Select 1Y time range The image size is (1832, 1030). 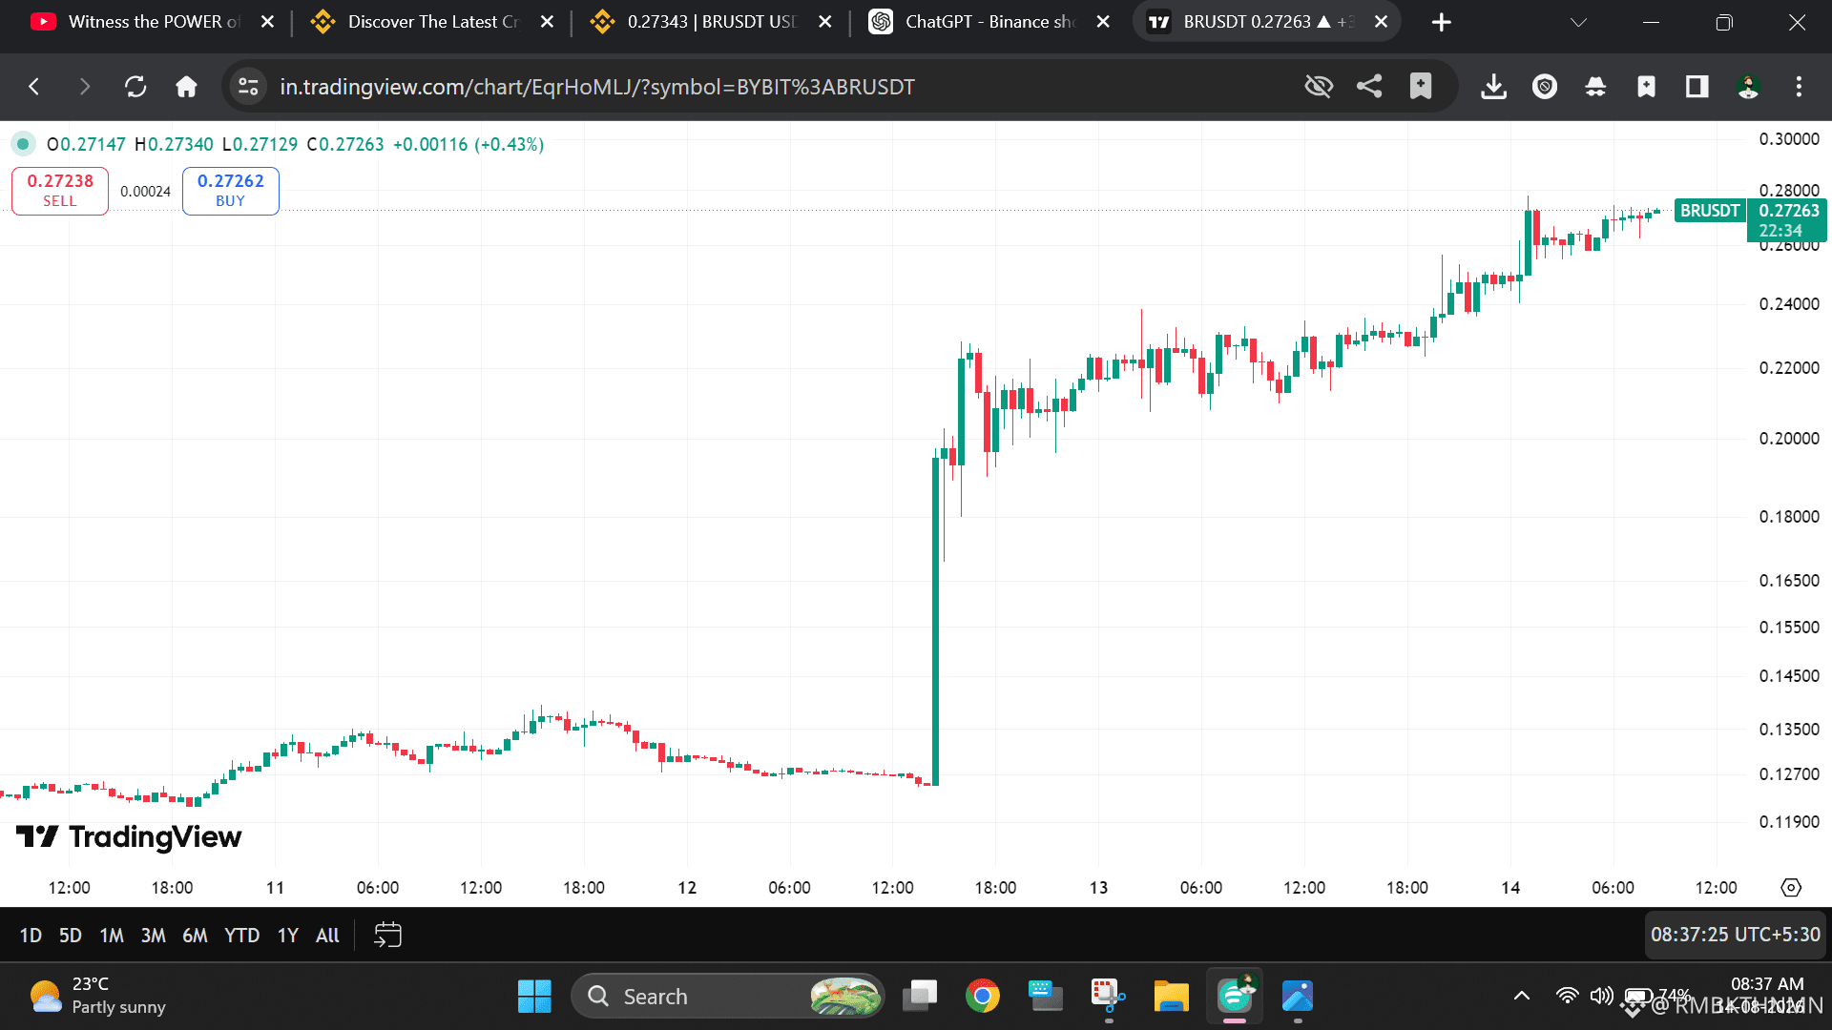288,936
